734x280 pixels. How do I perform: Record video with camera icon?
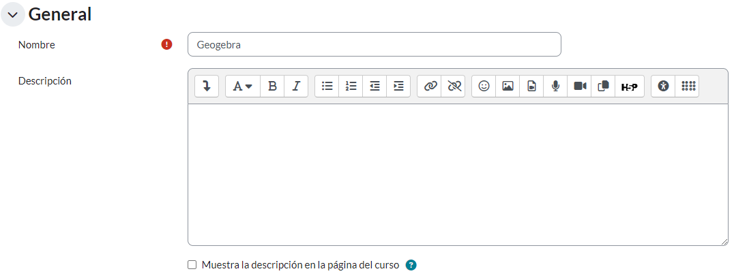click(579, 87)
